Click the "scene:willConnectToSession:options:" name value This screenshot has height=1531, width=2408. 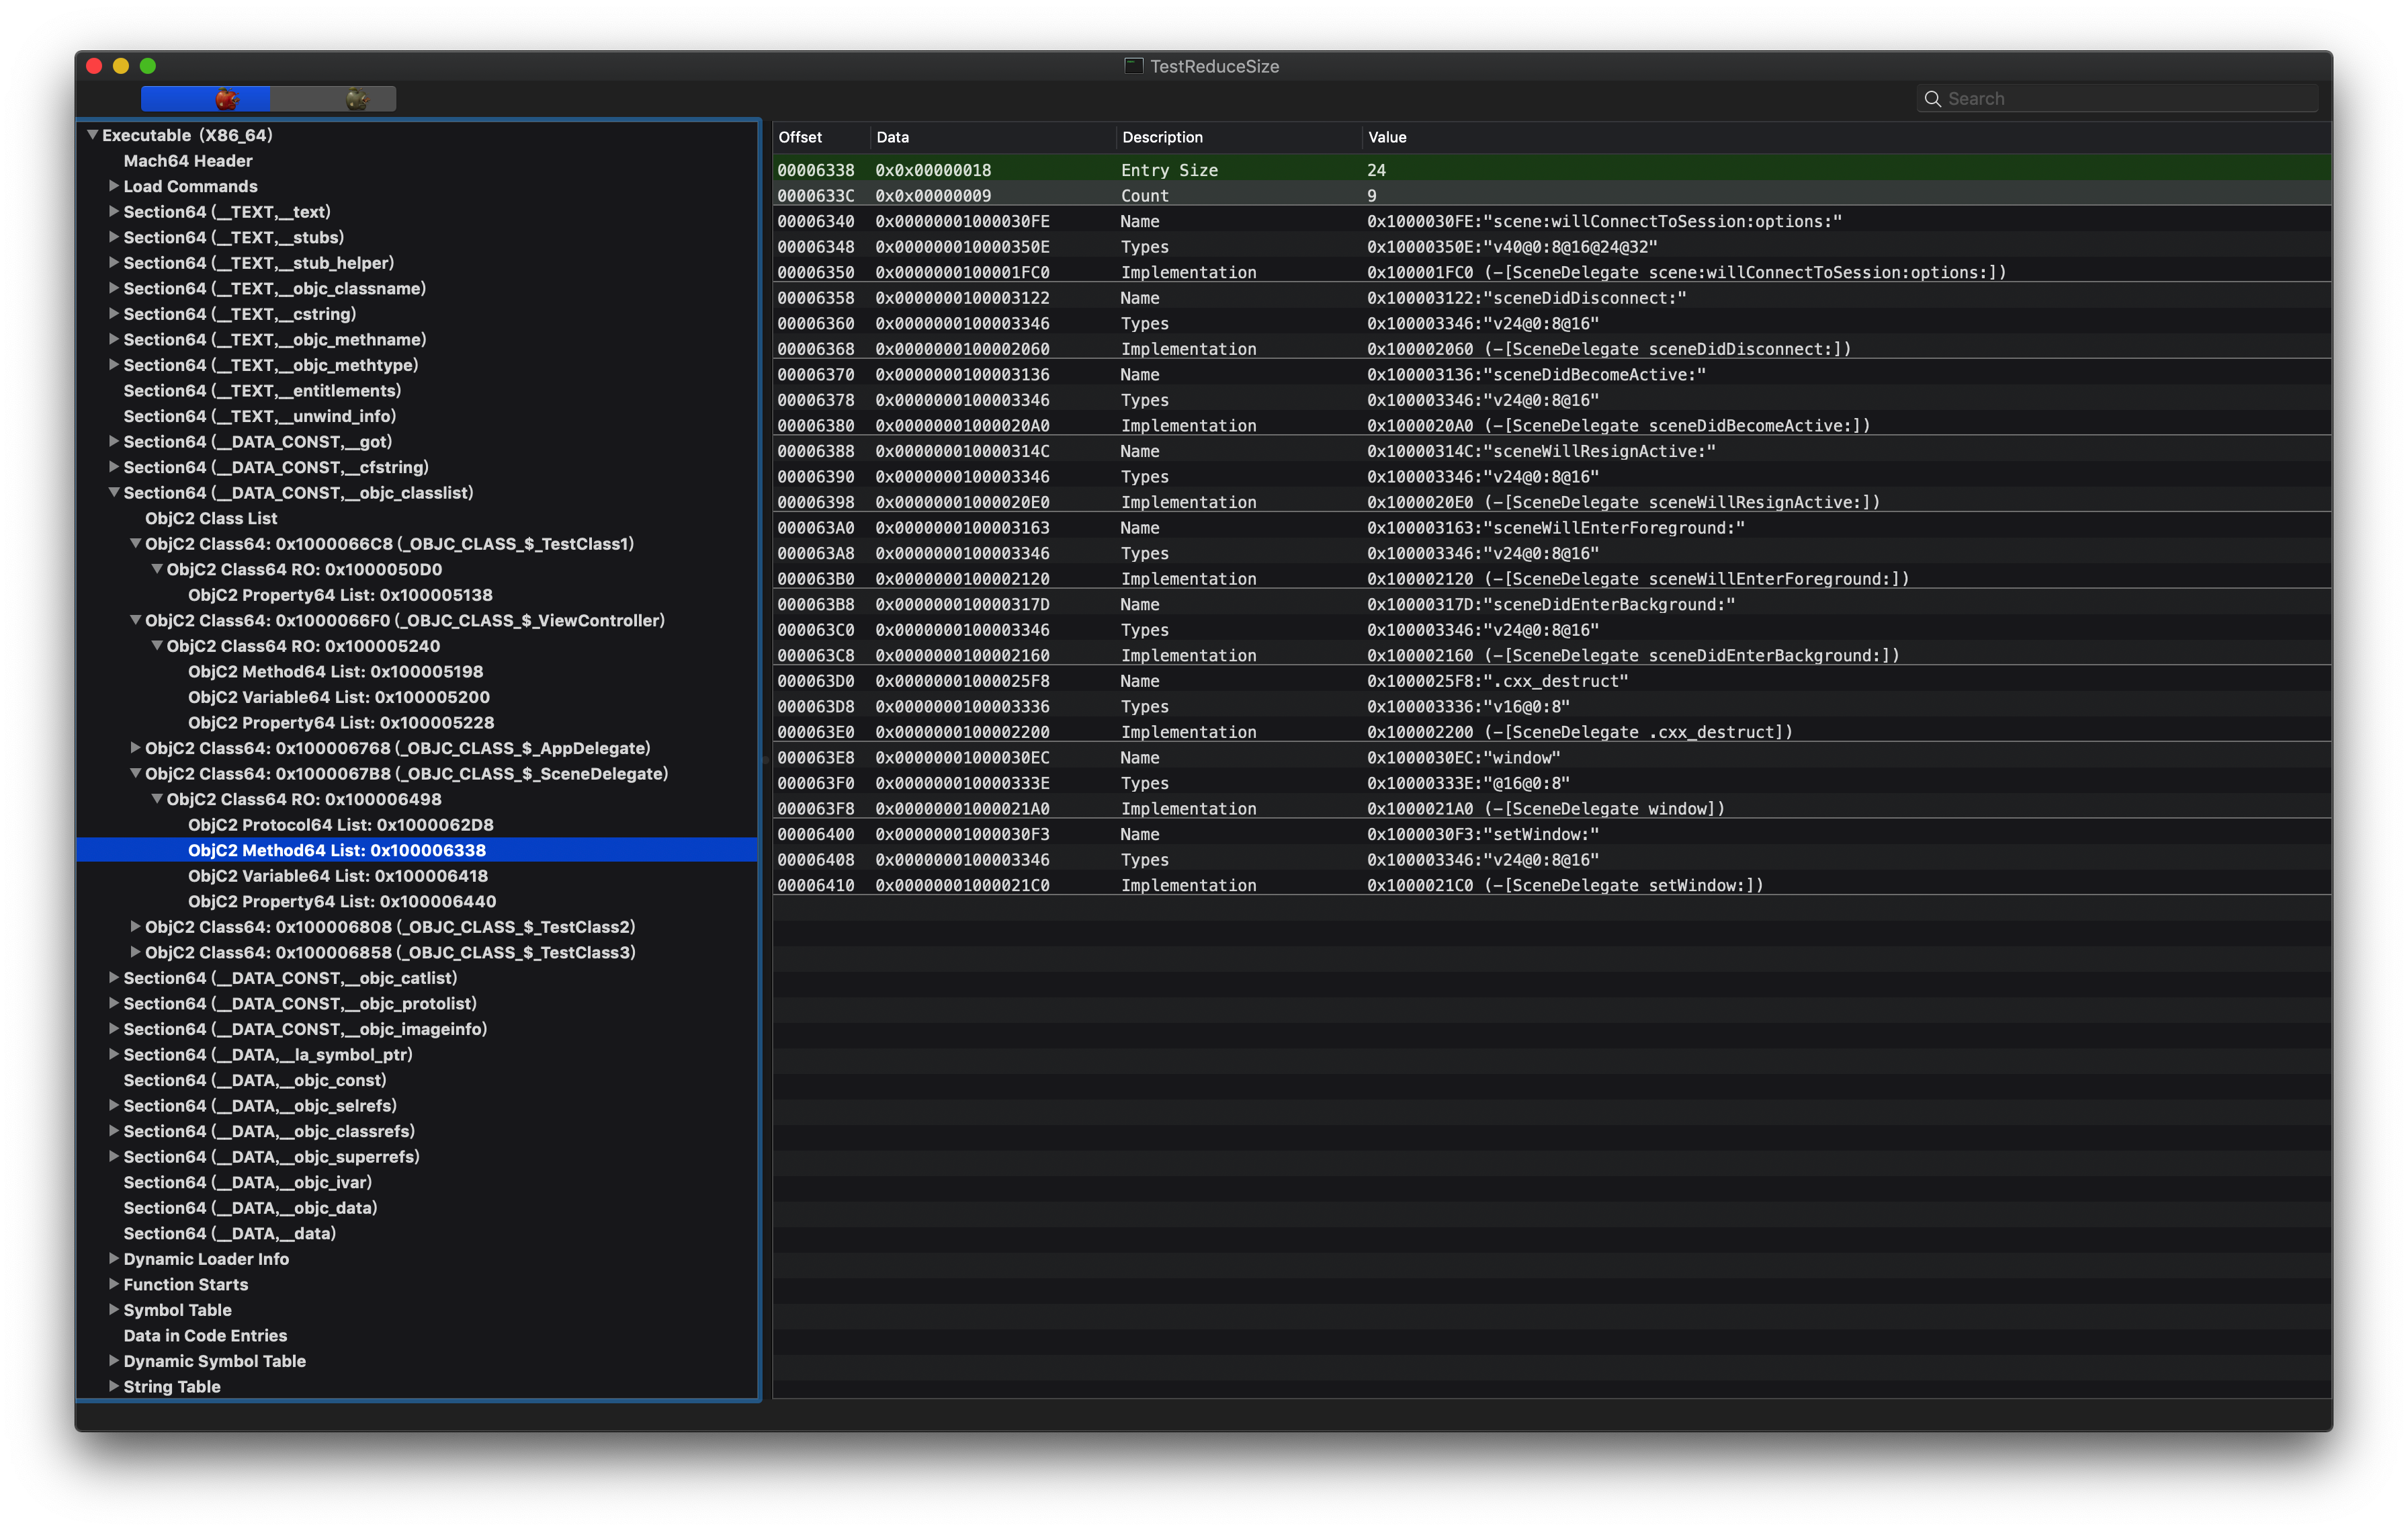1604,221
